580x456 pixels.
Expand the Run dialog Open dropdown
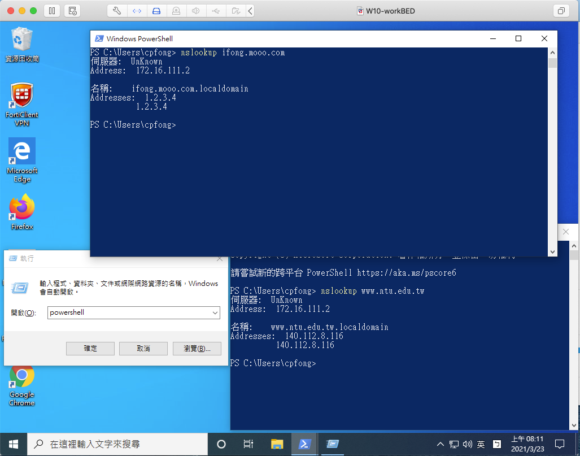coord(215,312)
